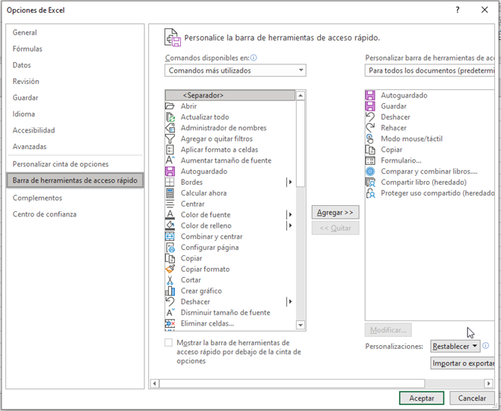Select the Eliminar celdas icon

pyautogui.click(x=170, y=323)
